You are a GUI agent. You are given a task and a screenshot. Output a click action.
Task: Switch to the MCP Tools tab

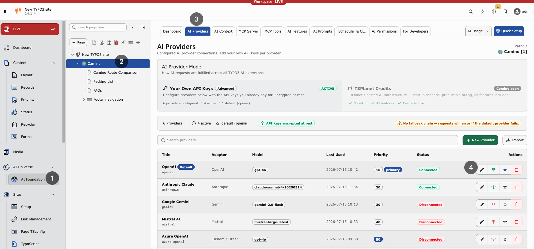point(273,31)
